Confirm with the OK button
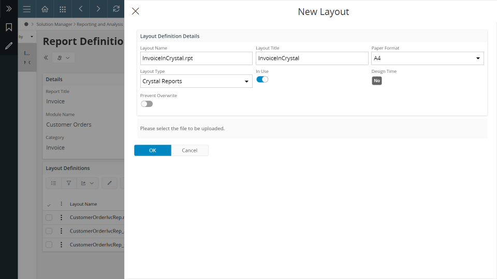Viewport: 497px width, 279px height. pyautogui.click(x=152, y=150)
